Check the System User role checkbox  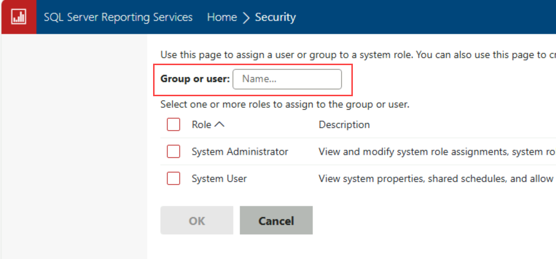coord(174,178)
